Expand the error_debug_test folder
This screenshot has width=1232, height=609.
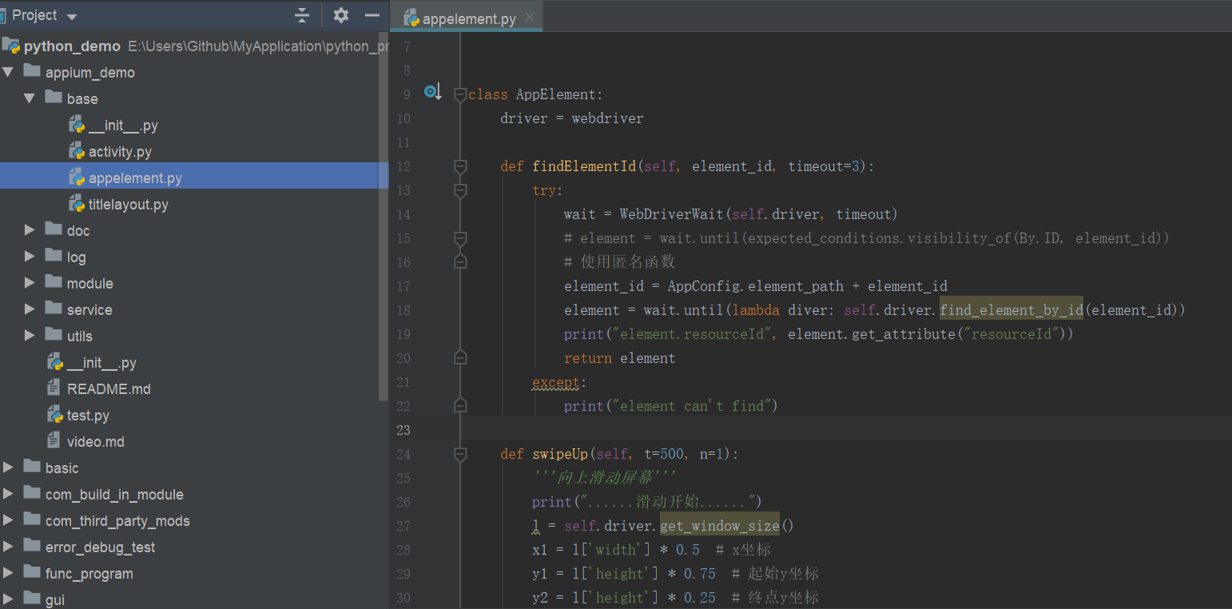click(x=8, y=547)
